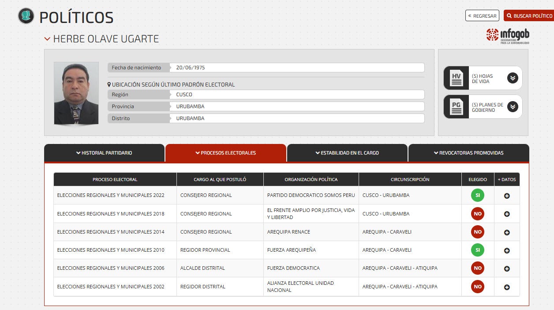Click the Buscar Político button

click(x=529, y=16)
